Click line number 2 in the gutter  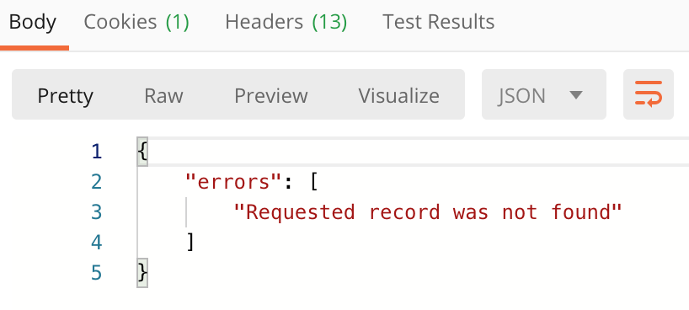coord(97,182)
